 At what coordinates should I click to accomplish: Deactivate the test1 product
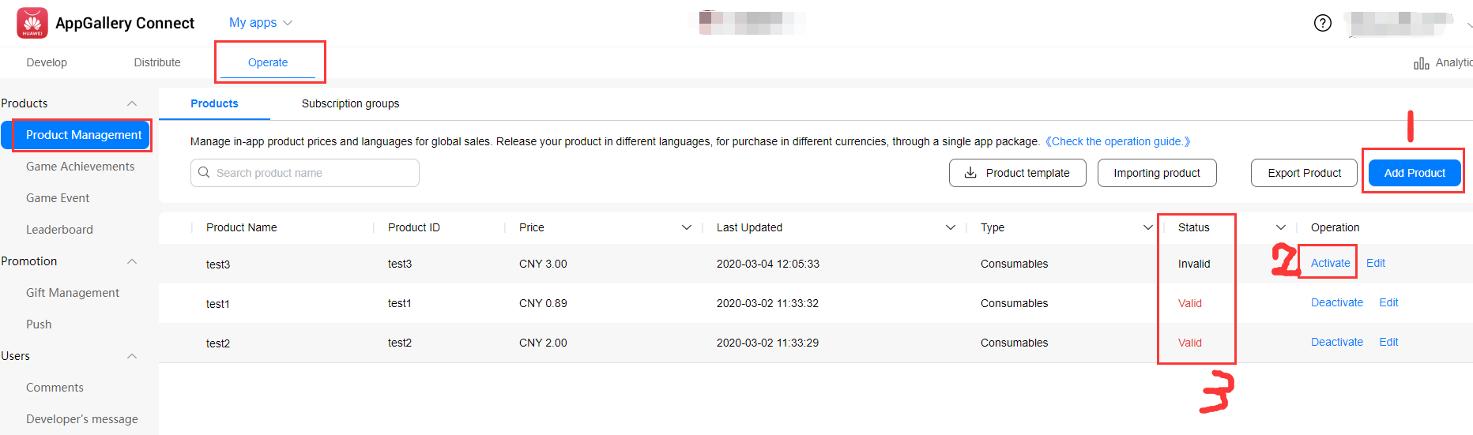[x=1337, y=302]
